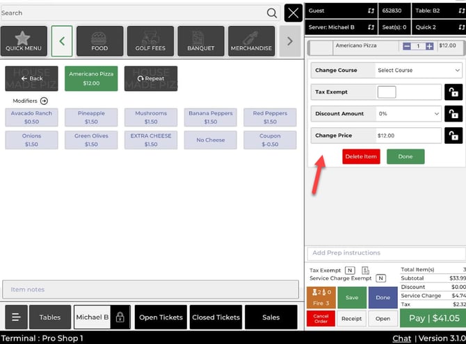This screenshot has height=344, width=466.
Task: Click the Change Price padlock icon
Action: coord(453,136)
